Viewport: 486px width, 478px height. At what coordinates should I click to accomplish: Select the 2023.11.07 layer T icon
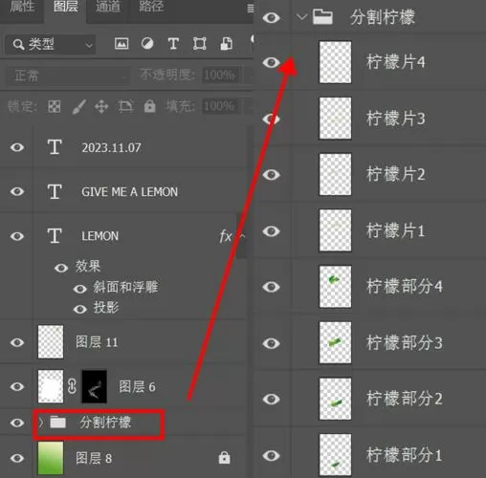pyautogui.click(x=55, y=147)
